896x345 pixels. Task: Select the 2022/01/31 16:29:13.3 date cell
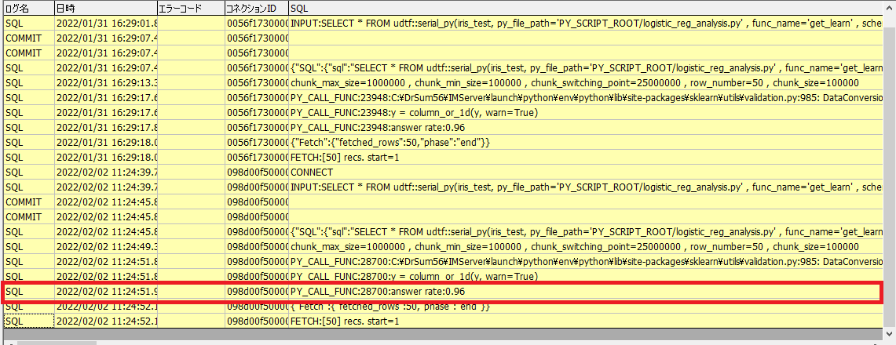click(106, 83)
